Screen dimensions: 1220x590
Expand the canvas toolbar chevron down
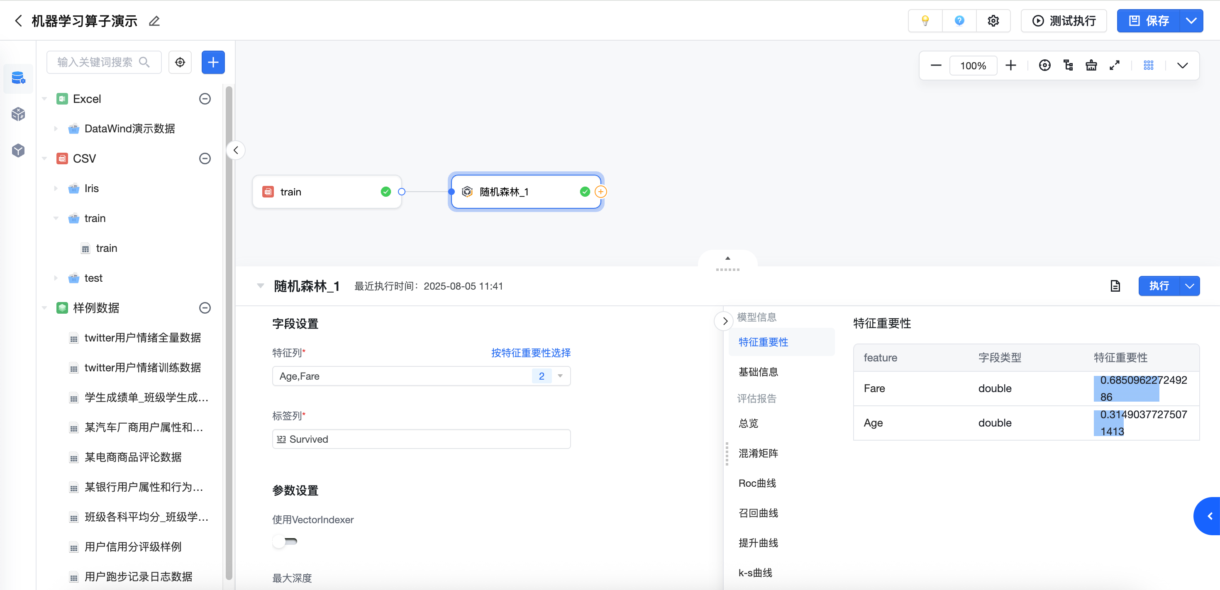(x=1183, y=65)
